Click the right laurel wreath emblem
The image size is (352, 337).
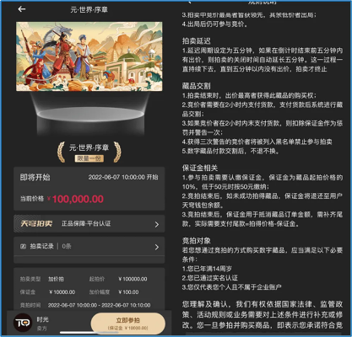tap(117, 152)
